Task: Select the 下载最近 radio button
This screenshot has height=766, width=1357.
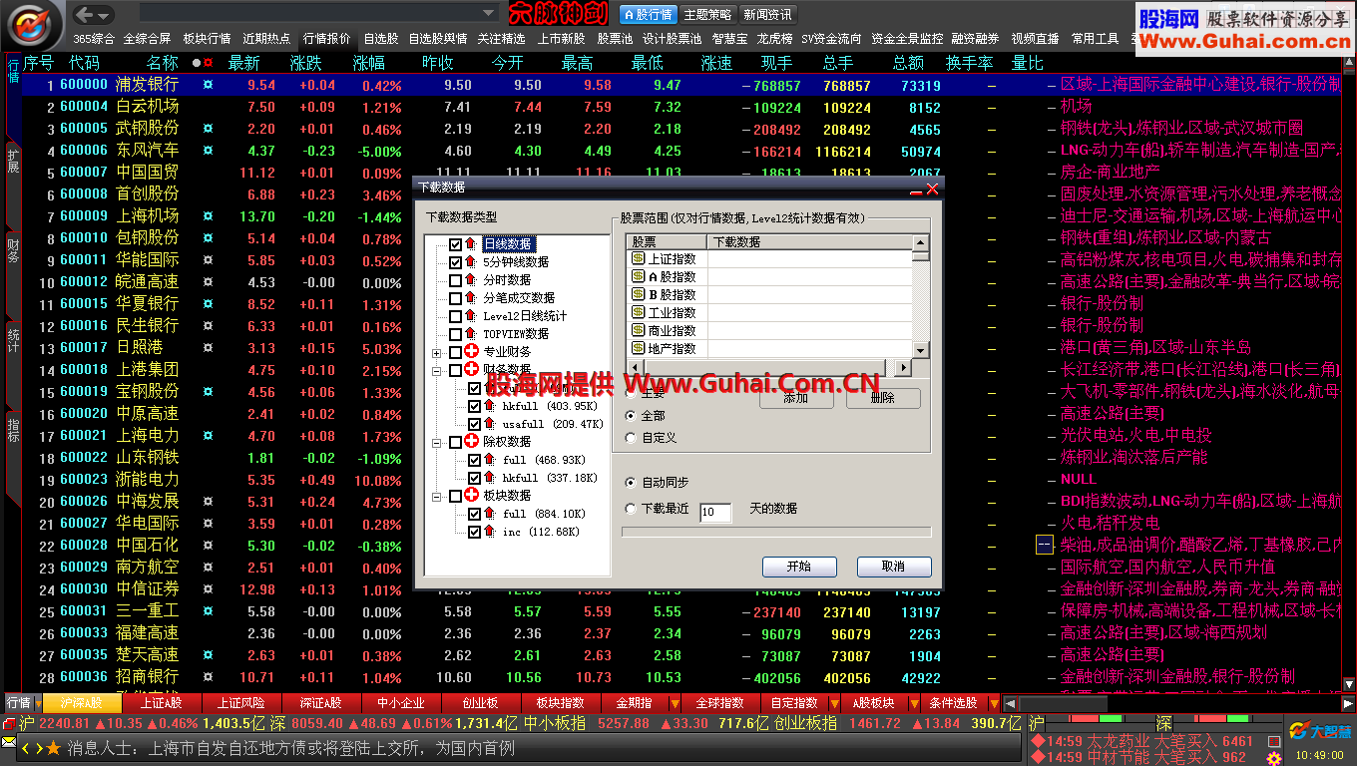Action: (x=631, y=509)
